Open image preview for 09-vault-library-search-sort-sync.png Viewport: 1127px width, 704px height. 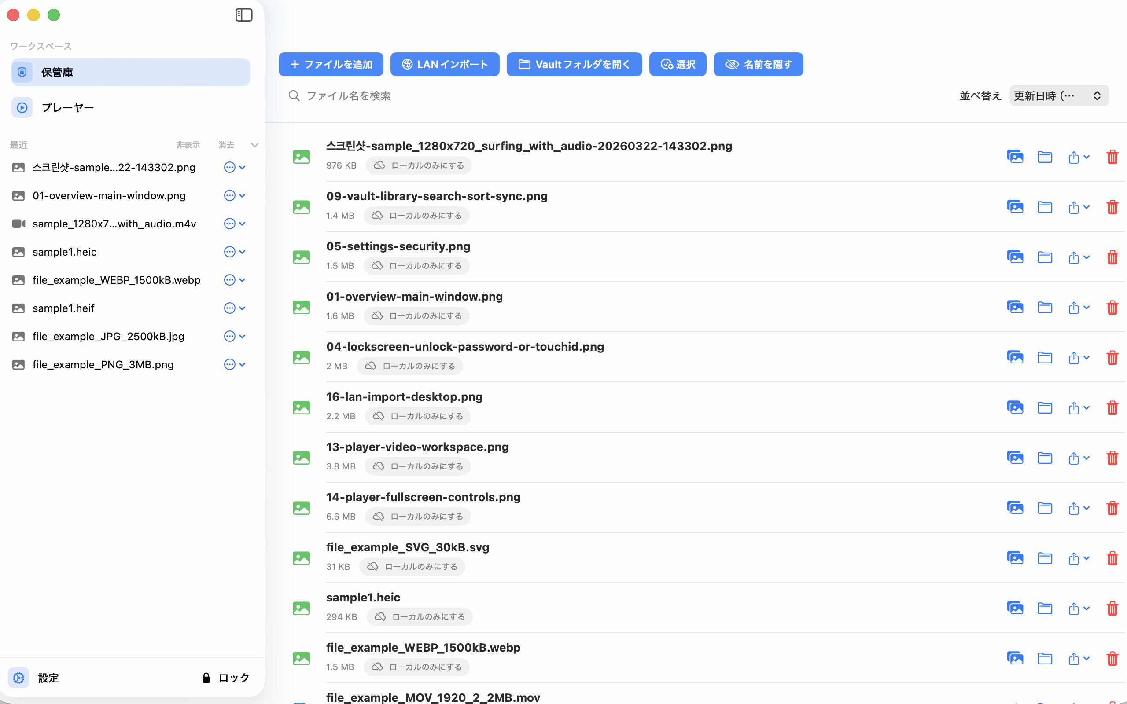click(x=1015, y=207)
